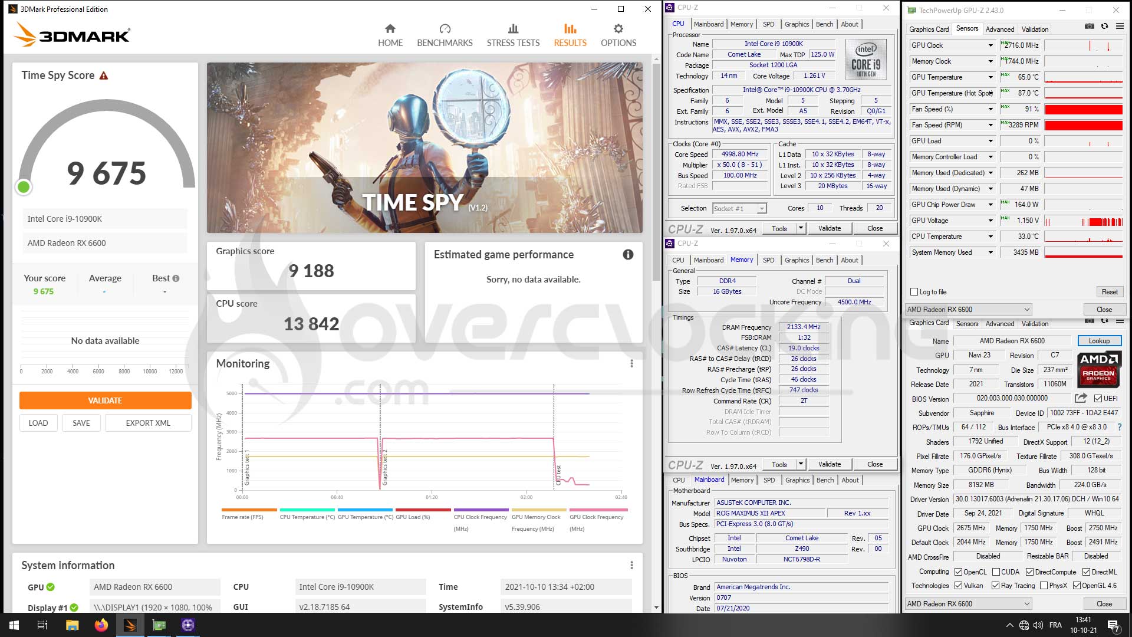
Task: Open the Memory Clock sensor dropdown
Action: point(990,61)
